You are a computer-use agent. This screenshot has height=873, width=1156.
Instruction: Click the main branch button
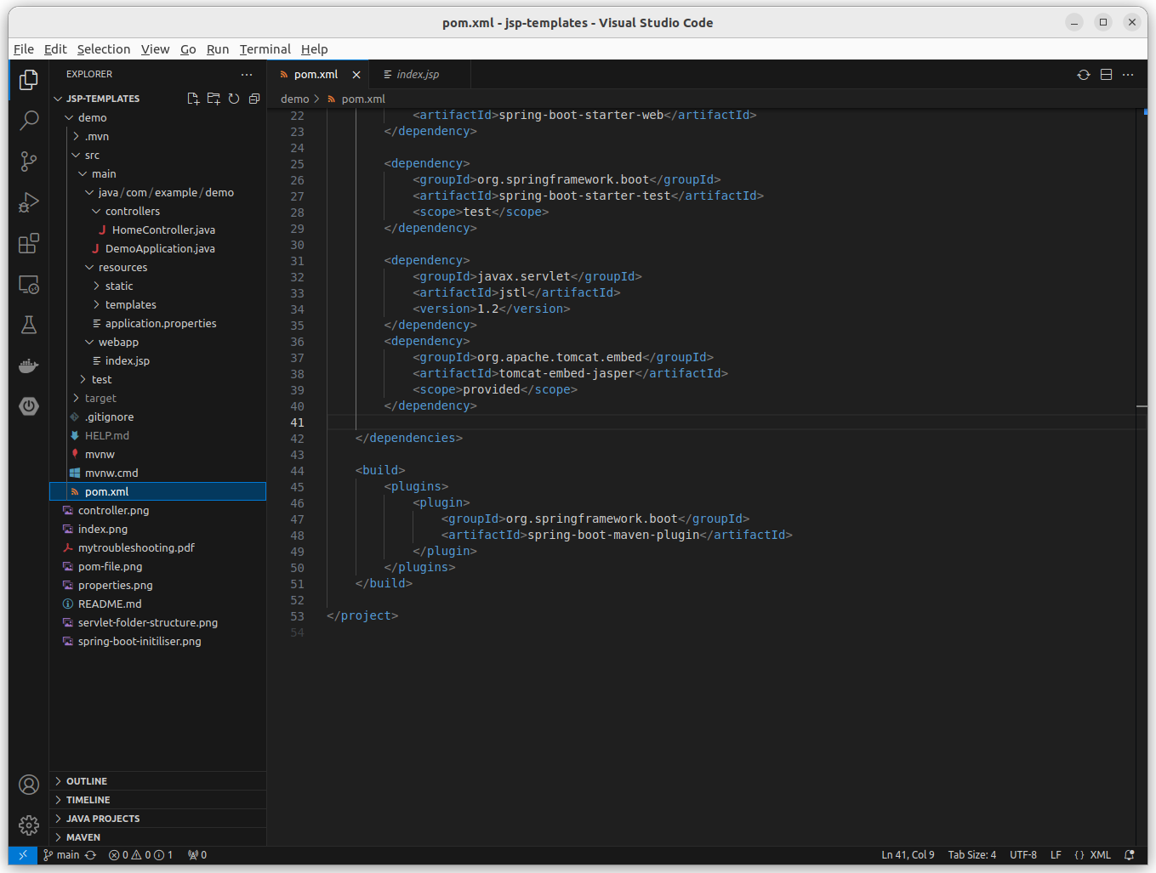[61, 855]
